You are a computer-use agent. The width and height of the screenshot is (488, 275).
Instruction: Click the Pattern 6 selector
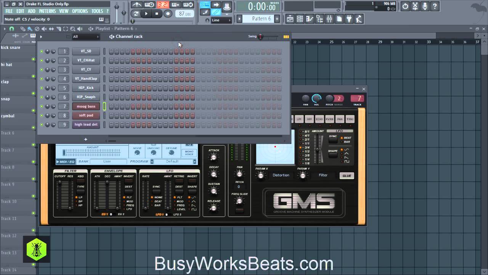pyautogui.click(x=258, y=19)
